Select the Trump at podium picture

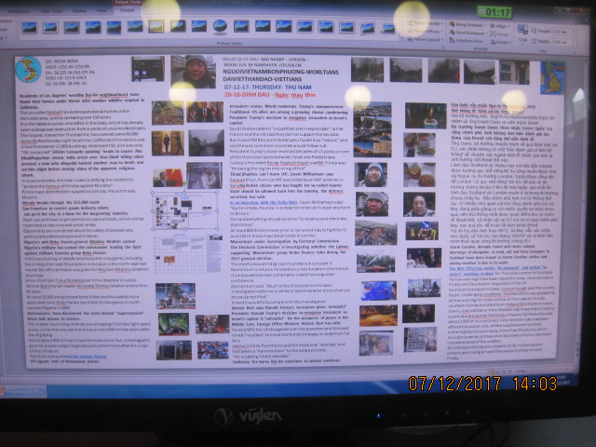coord(205,112)
